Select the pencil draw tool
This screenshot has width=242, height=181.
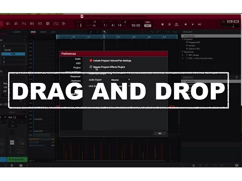click(x=91, y=32)
